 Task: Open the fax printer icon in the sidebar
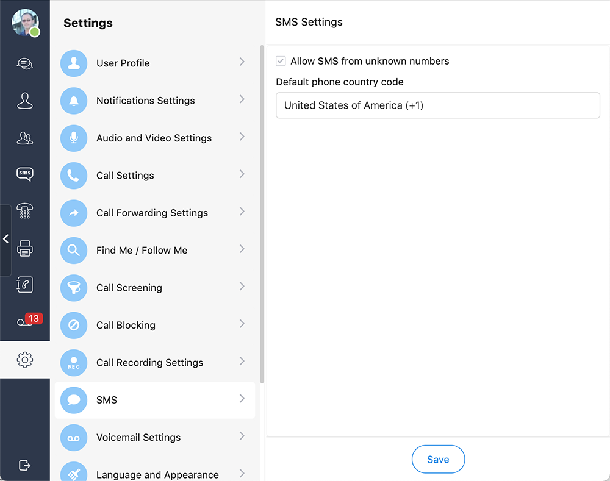point(25,248)
